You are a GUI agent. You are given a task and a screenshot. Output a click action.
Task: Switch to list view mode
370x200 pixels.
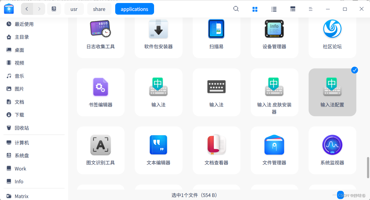[274, 9]
